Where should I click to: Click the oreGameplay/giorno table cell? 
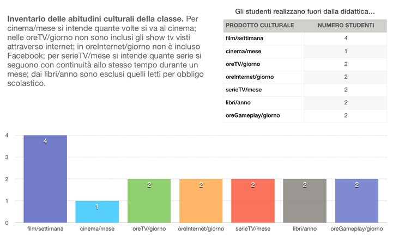(264, 115)
